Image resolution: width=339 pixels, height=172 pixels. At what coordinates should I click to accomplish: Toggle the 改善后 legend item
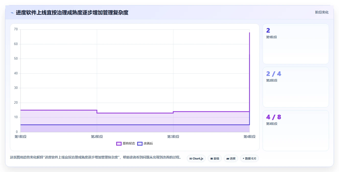[x=145, y=143]
